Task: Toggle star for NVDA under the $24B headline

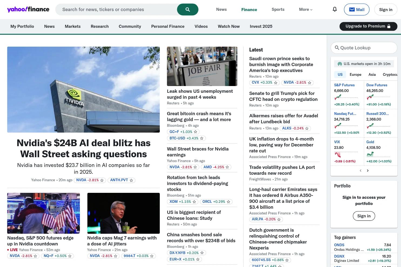Action: [x=102, y=180]
